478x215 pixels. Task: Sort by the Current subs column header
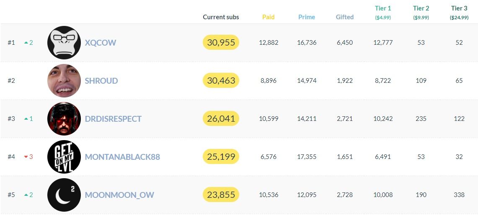click(221, 17)
